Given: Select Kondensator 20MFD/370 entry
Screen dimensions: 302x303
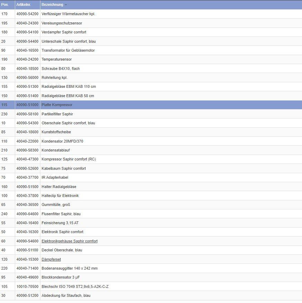Looking at the screenshot, I should point(62,141).
